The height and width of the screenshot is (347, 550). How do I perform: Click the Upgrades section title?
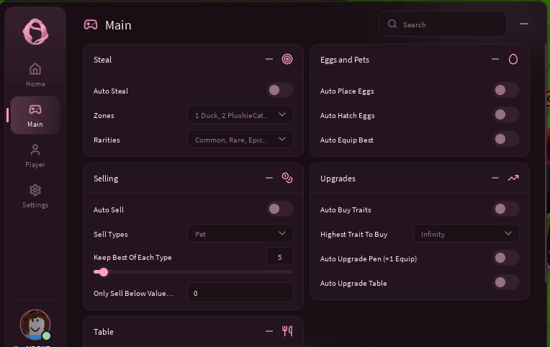pyautogui.click(x=338, y=179)
